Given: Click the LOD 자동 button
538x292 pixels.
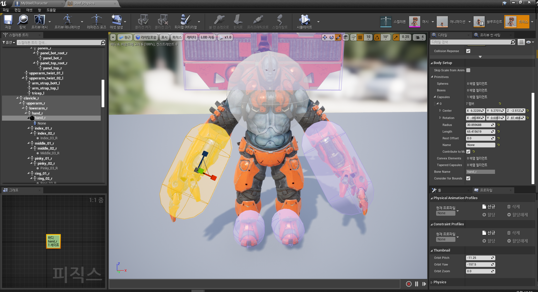Looking at the screenshot, I should (207, 37).
